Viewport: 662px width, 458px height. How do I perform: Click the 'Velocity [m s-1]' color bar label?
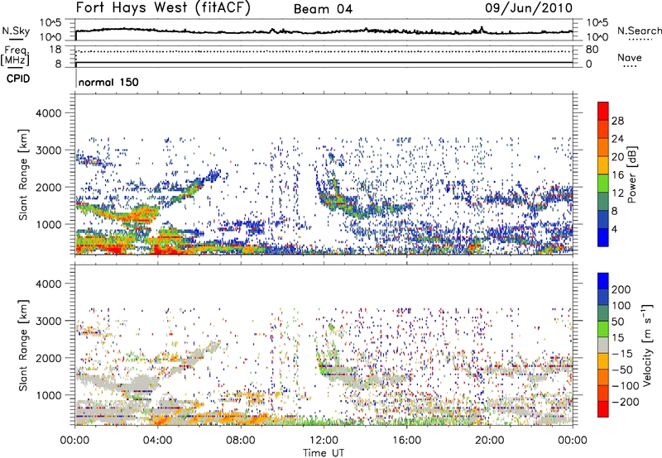coord(647,345)
